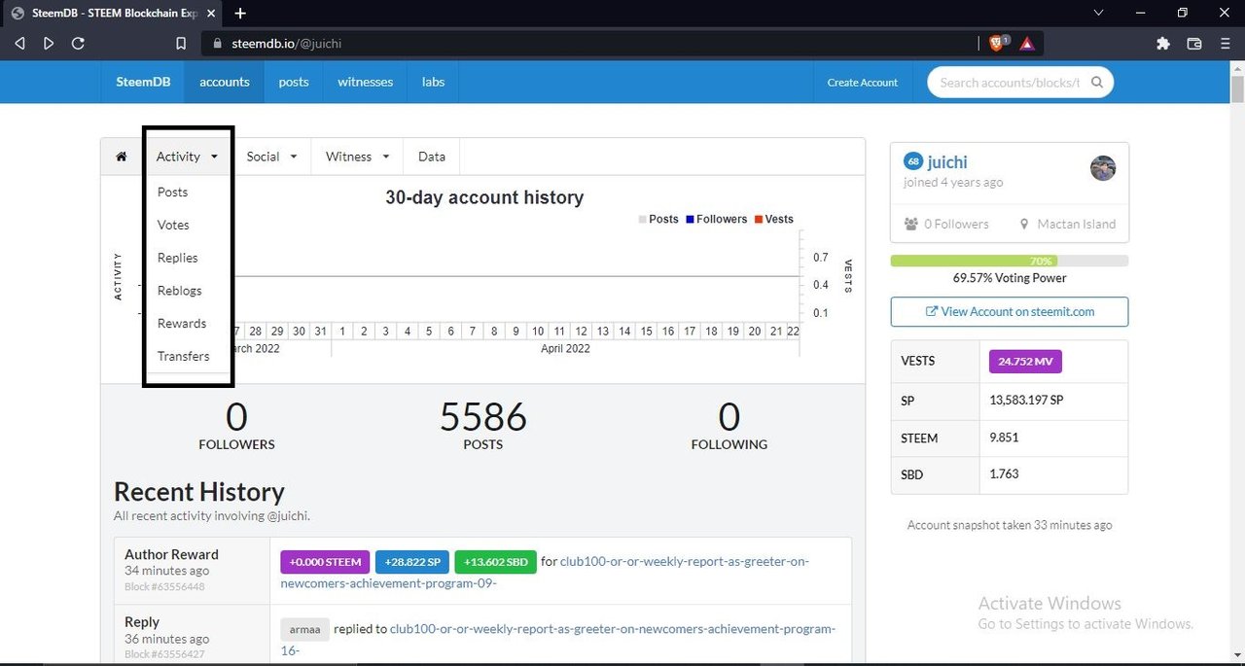Click the +13.602 SBD reward badge

coord(494,562)
